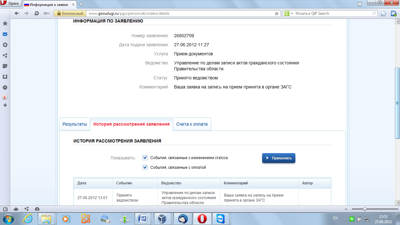Viewport: 400px width, 225px height.
Task: Click the page copy icon right of the search field
Action: 383,13
